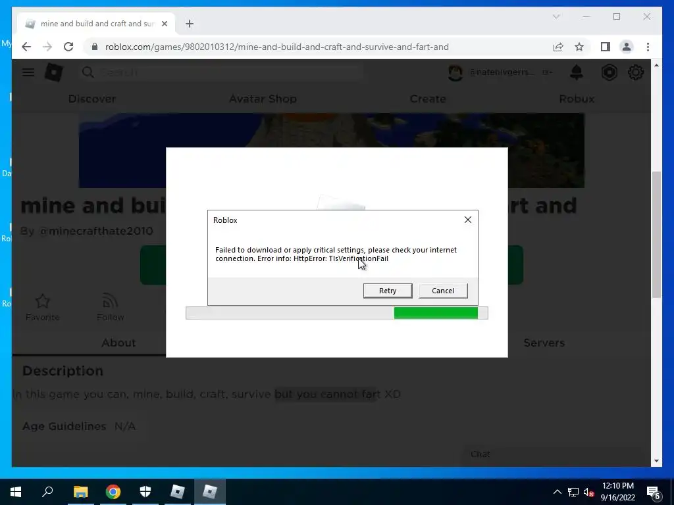Click Retry in the Roblox error dialog
Viewport: 674px width, 505px height.
click(x=387, y=291)
